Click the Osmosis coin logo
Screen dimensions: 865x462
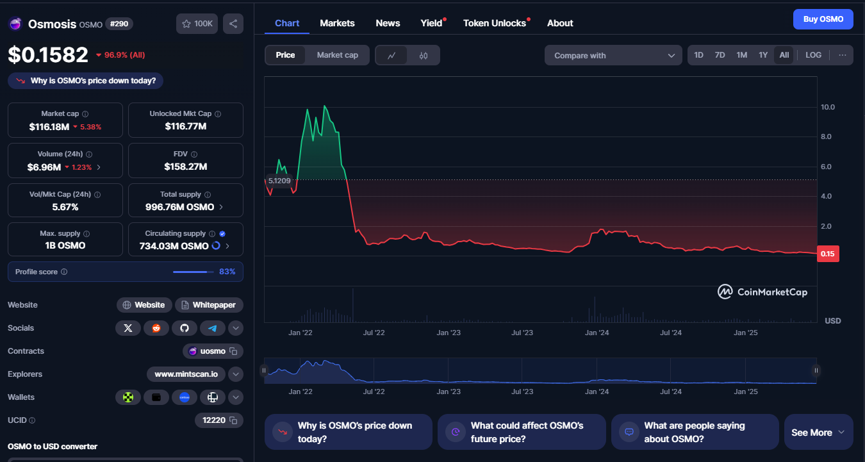click(15, 24)
